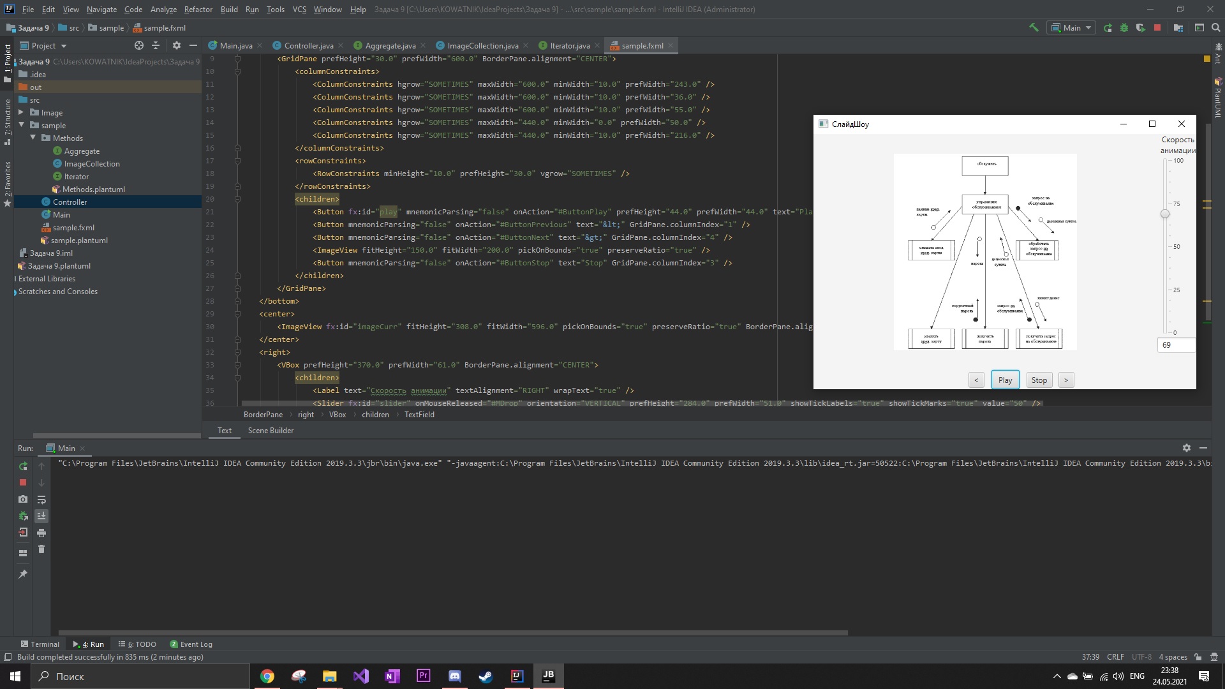
Task: Clear the Run console with the trash icon
Action: click(41, 549)
